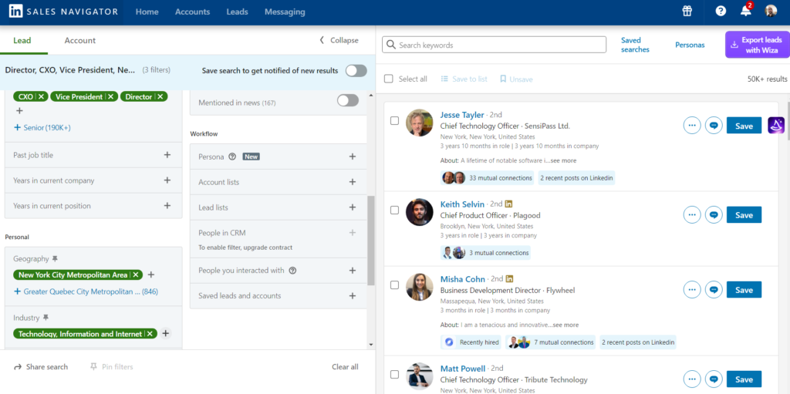Click the pin icon next to Industry

(x=46, y=318)
